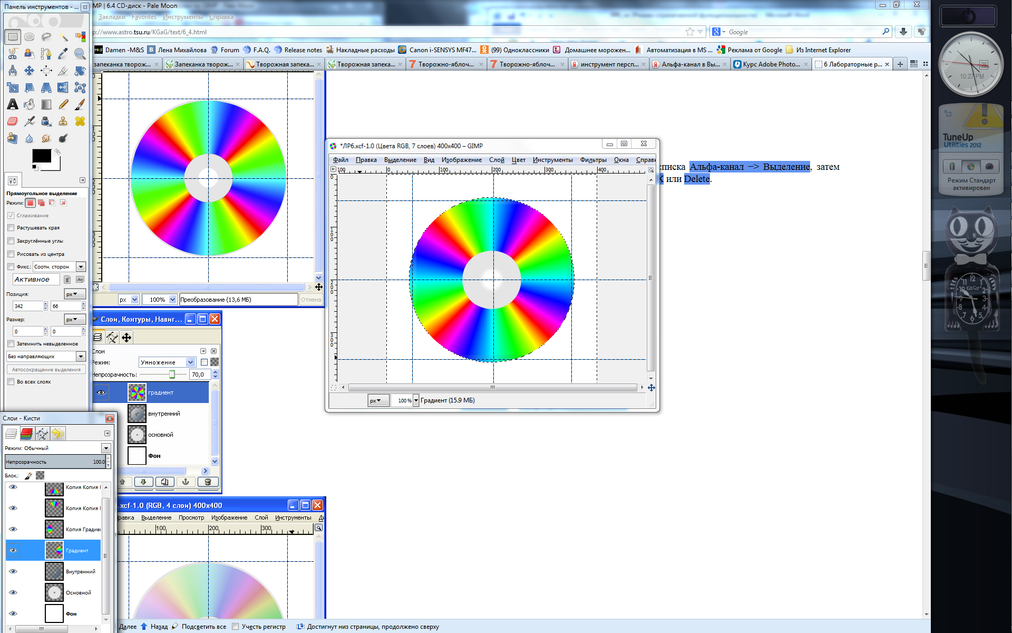
Task: Click the duplicate layer icon
Action: coord(165,482)
